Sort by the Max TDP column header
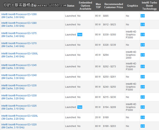The image size is (159, 130). 98,6
